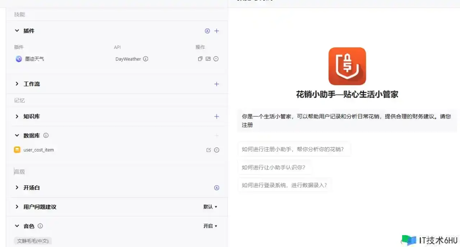
Task: Open the 音色 开启 dropdown
Action: pyautogui.click(x=210, y=226)
